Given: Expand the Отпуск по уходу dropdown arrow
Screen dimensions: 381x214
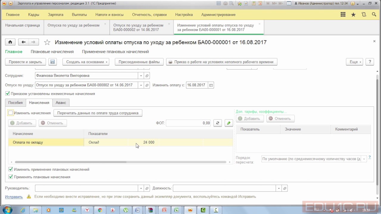Looking at the screenshot, I should [141, 85].
